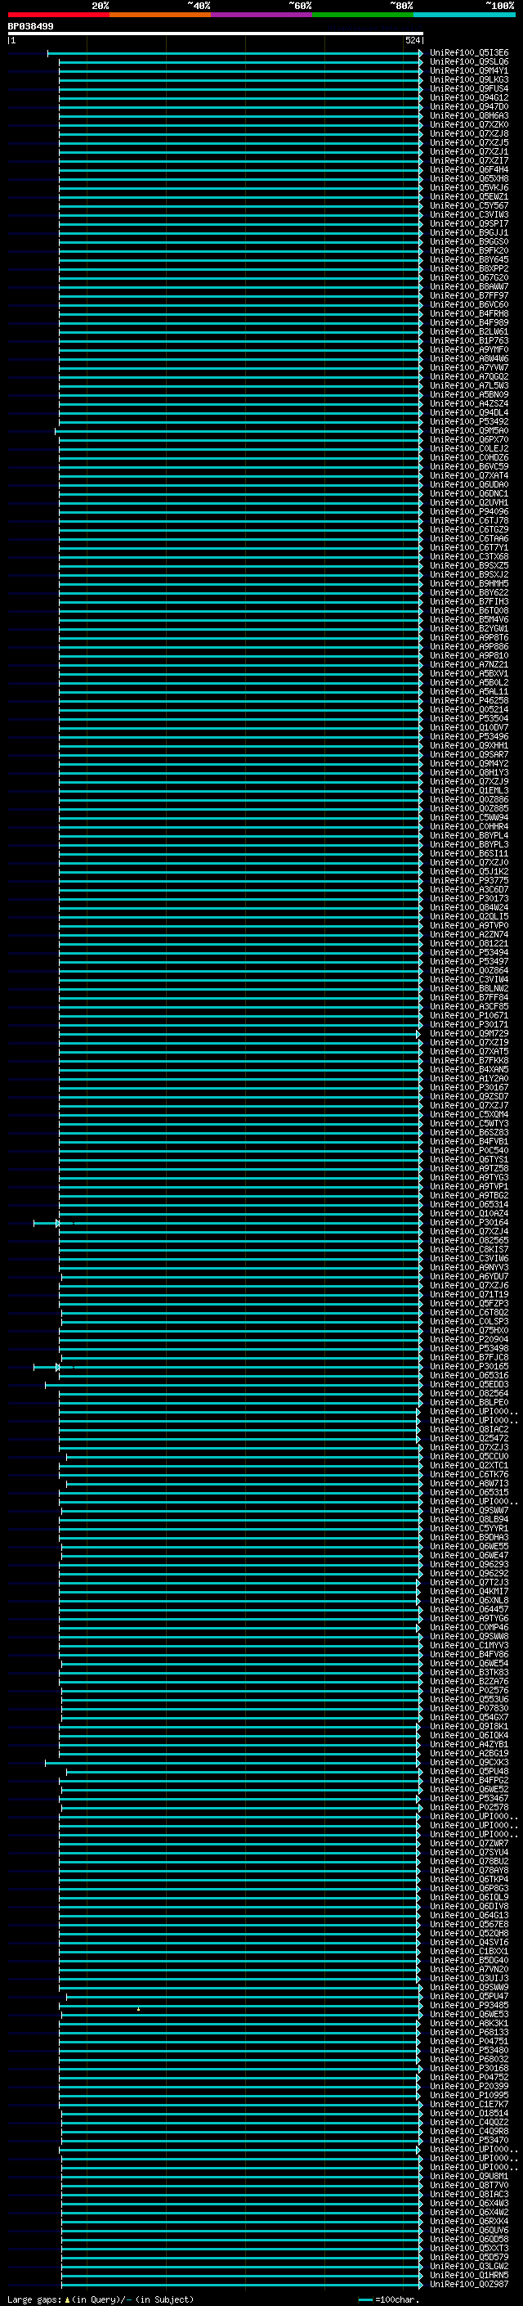Image resolution: width=523 pixels, height=2306 pixels.
Task: Select label UniRef100_B7FF97
Action: (469, 295)
